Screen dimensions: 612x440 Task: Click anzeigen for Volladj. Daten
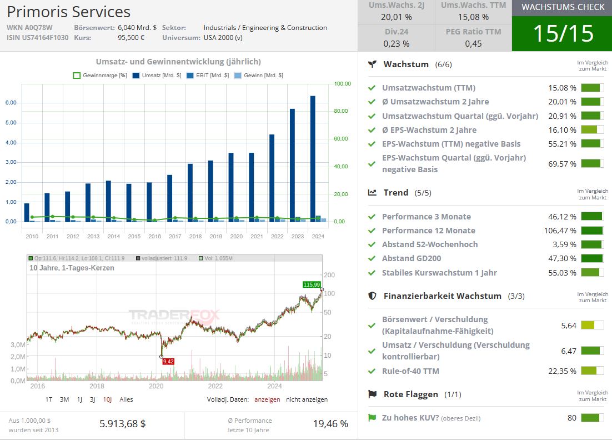point(267,400)
